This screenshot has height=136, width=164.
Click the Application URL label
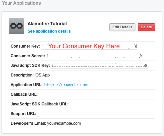pyautogui.click(x=27, y=85)
